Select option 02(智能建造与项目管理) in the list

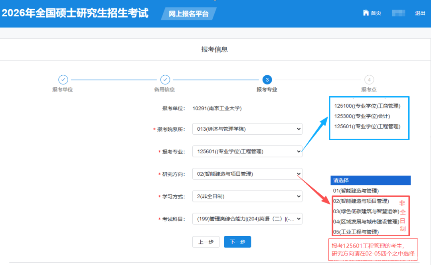click(361, 201)
